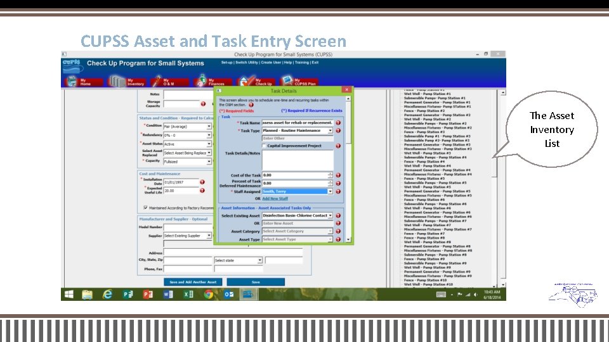Open PowerPoint from taskbar
Screen dimensions: 609x342
click(x=148, y=294)
